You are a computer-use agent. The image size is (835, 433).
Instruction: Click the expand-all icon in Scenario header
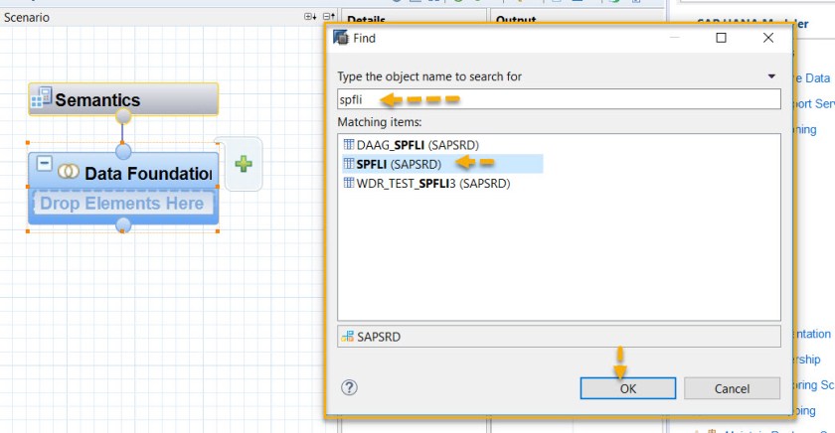point(310,18)
